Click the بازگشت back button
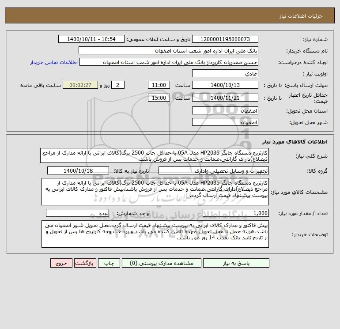 point(85,263)
